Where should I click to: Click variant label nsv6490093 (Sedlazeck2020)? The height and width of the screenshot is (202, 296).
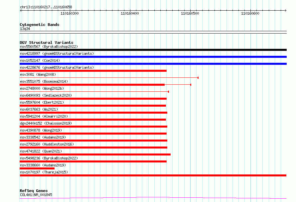point(46,95)
